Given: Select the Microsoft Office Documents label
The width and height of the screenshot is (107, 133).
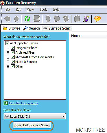Looking at the screenshot, I should coord(34,57).
